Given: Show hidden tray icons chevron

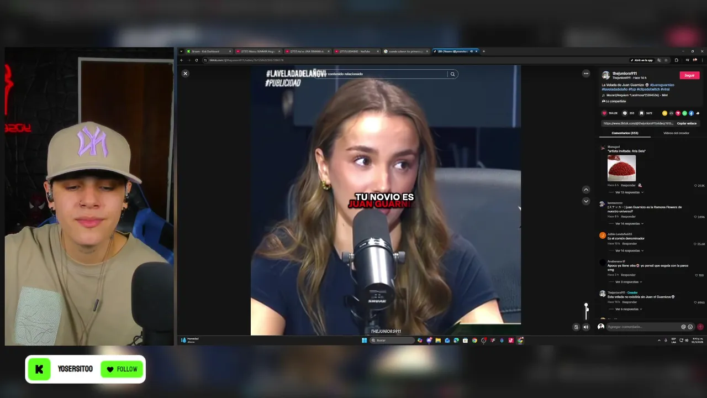Looking at the screenshot, I should pyautogui.click(x=659, y=341).
